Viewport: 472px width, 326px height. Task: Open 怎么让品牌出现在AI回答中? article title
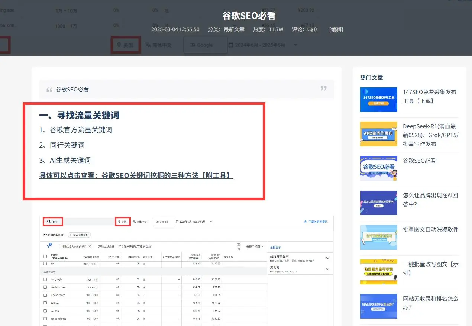click(x=430, y=199)
